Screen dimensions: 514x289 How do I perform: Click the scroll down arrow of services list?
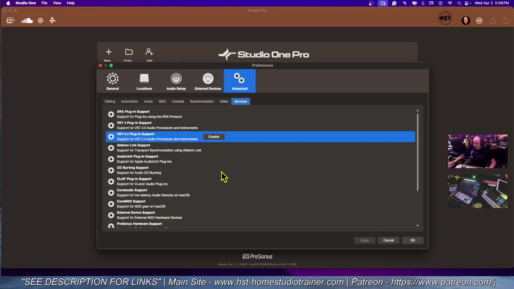pos(418,226)
